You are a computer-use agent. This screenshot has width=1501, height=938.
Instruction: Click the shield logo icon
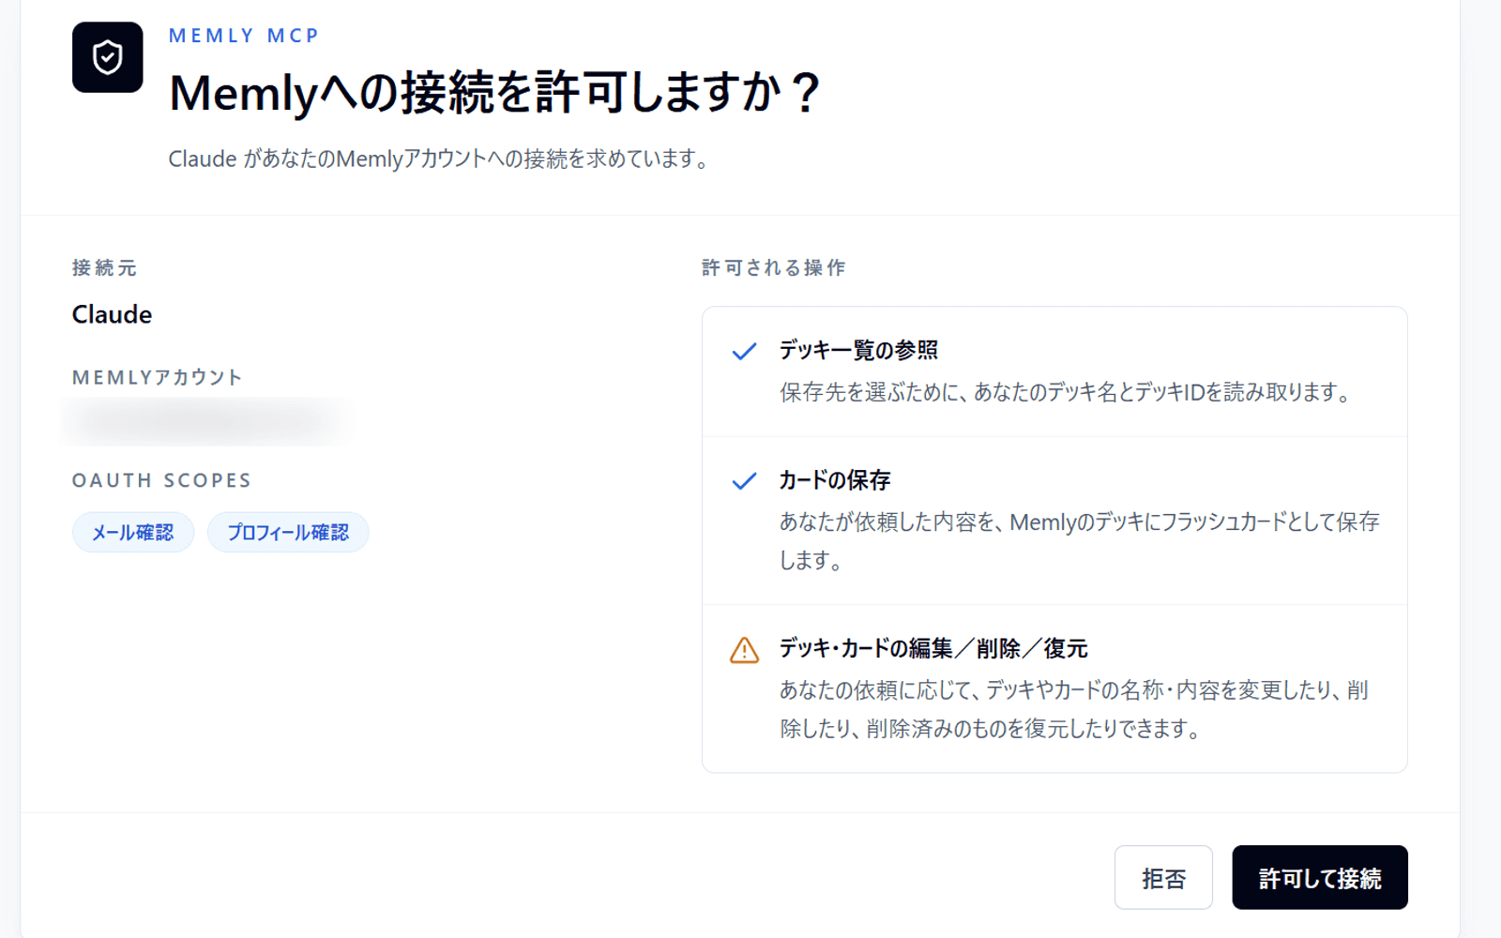pos(107,57)
